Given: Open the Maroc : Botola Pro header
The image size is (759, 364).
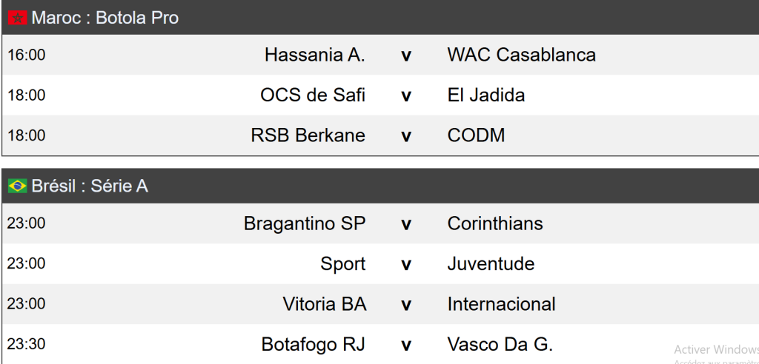Looking at the screenshot, I should pyautogui.click(x=105, y=18).
